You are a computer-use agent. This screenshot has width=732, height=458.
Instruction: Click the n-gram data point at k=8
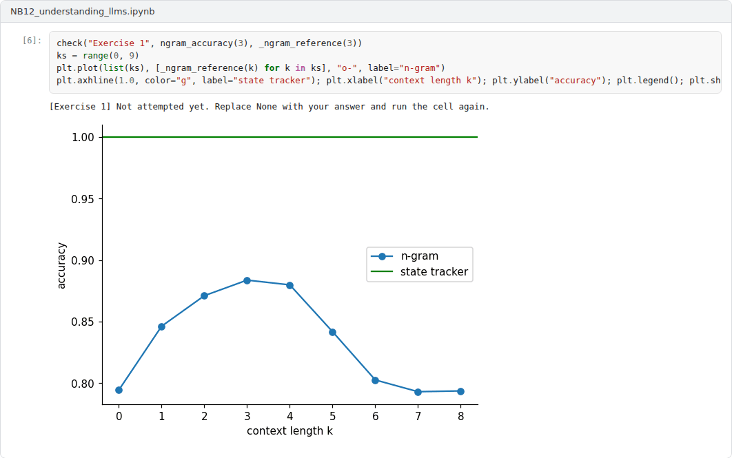[x=460, y=392]
